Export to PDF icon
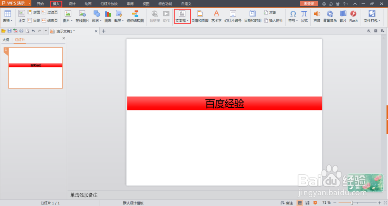Image resolution: width=388 pixels, height=206 pixels. [16, 31]
